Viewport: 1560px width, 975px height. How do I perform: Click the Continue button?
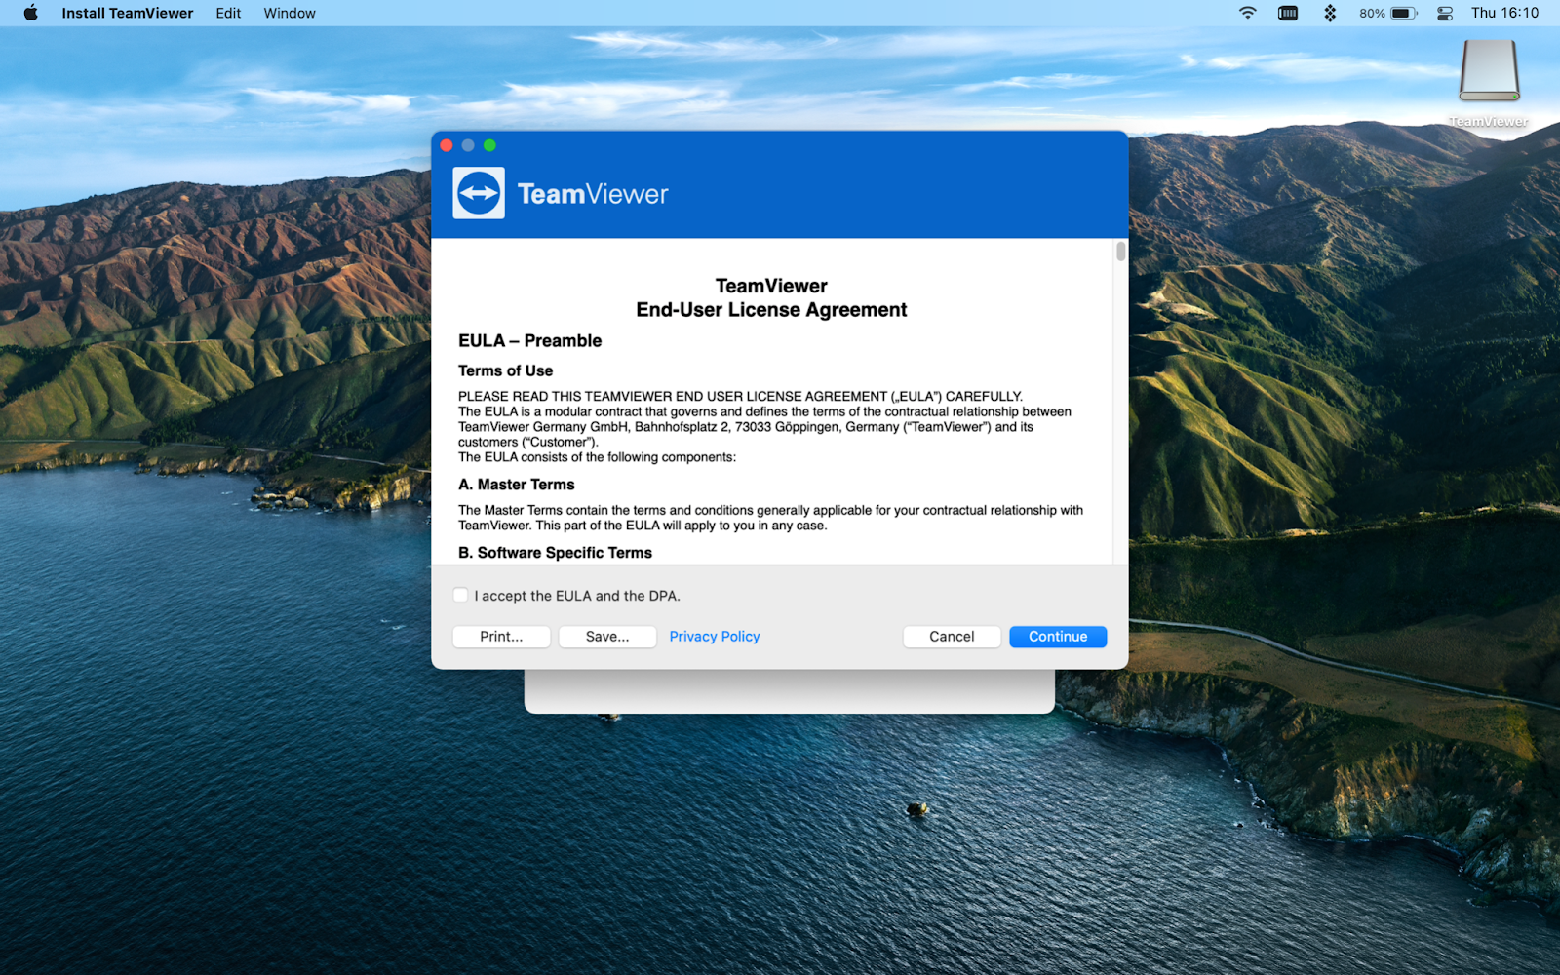[1058, 637]
